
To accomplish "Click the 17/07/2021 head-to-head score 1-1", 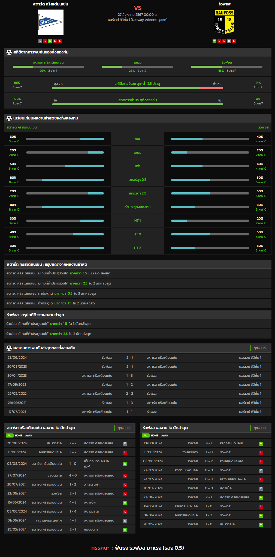I will tap(130, 412).
